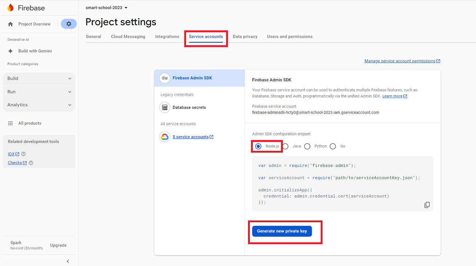Click the service account email address

[x=315, y=113]
